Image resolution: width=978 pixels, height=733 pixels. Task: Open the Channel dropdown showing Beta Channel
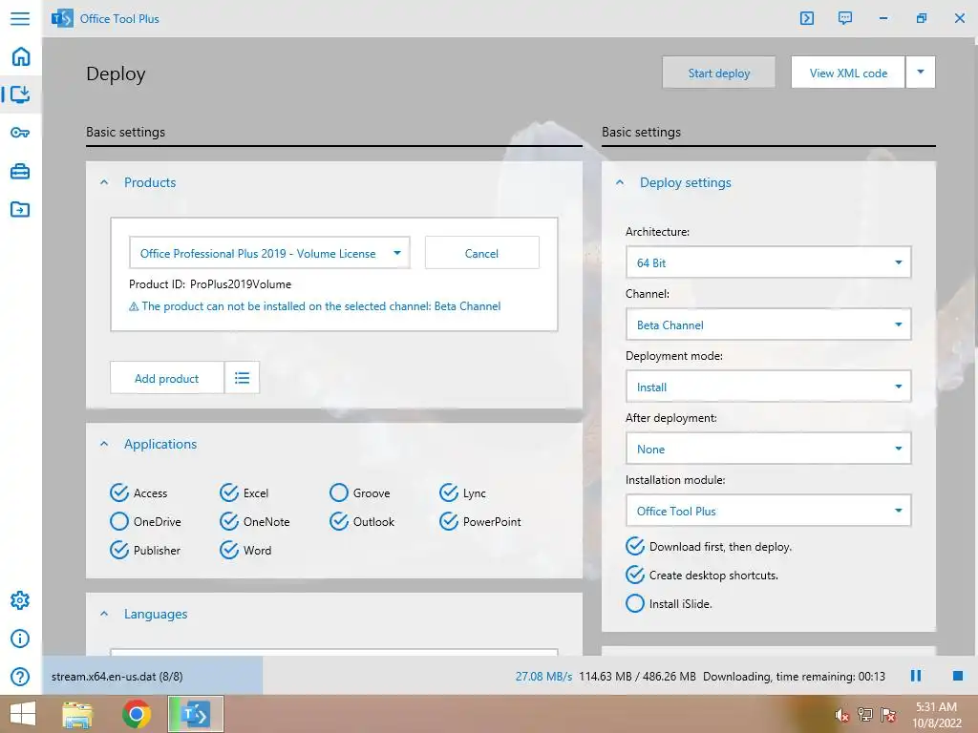point(769,325)
